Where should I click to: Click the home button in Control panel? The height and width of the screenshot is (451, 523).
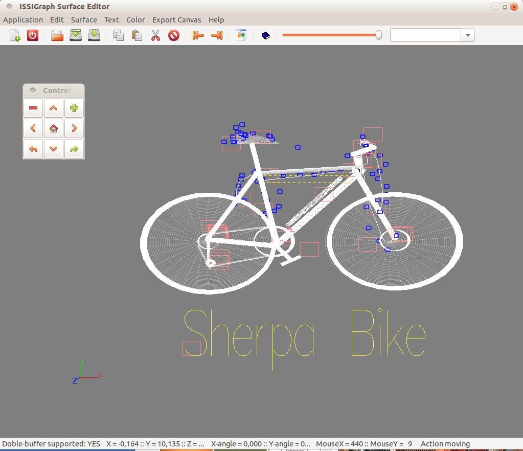pyautogui.click(x=53, y=128)
